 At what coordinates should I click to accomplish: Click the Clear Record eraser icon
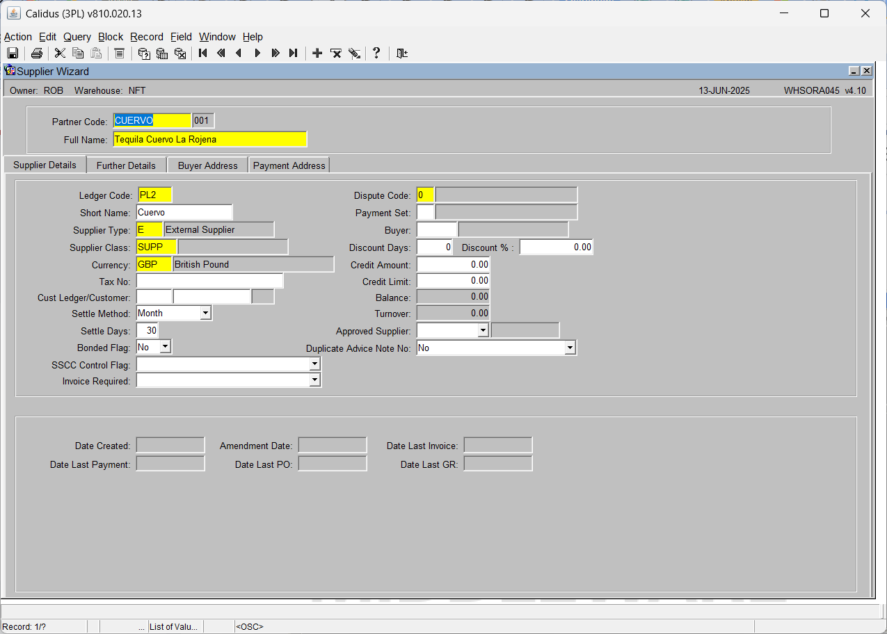(354, 54)
